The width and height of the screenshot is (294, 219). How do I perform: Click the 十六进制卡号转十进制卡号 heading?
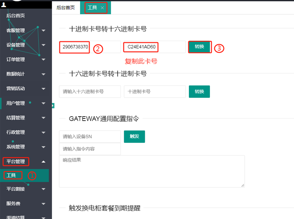(108, 74)
